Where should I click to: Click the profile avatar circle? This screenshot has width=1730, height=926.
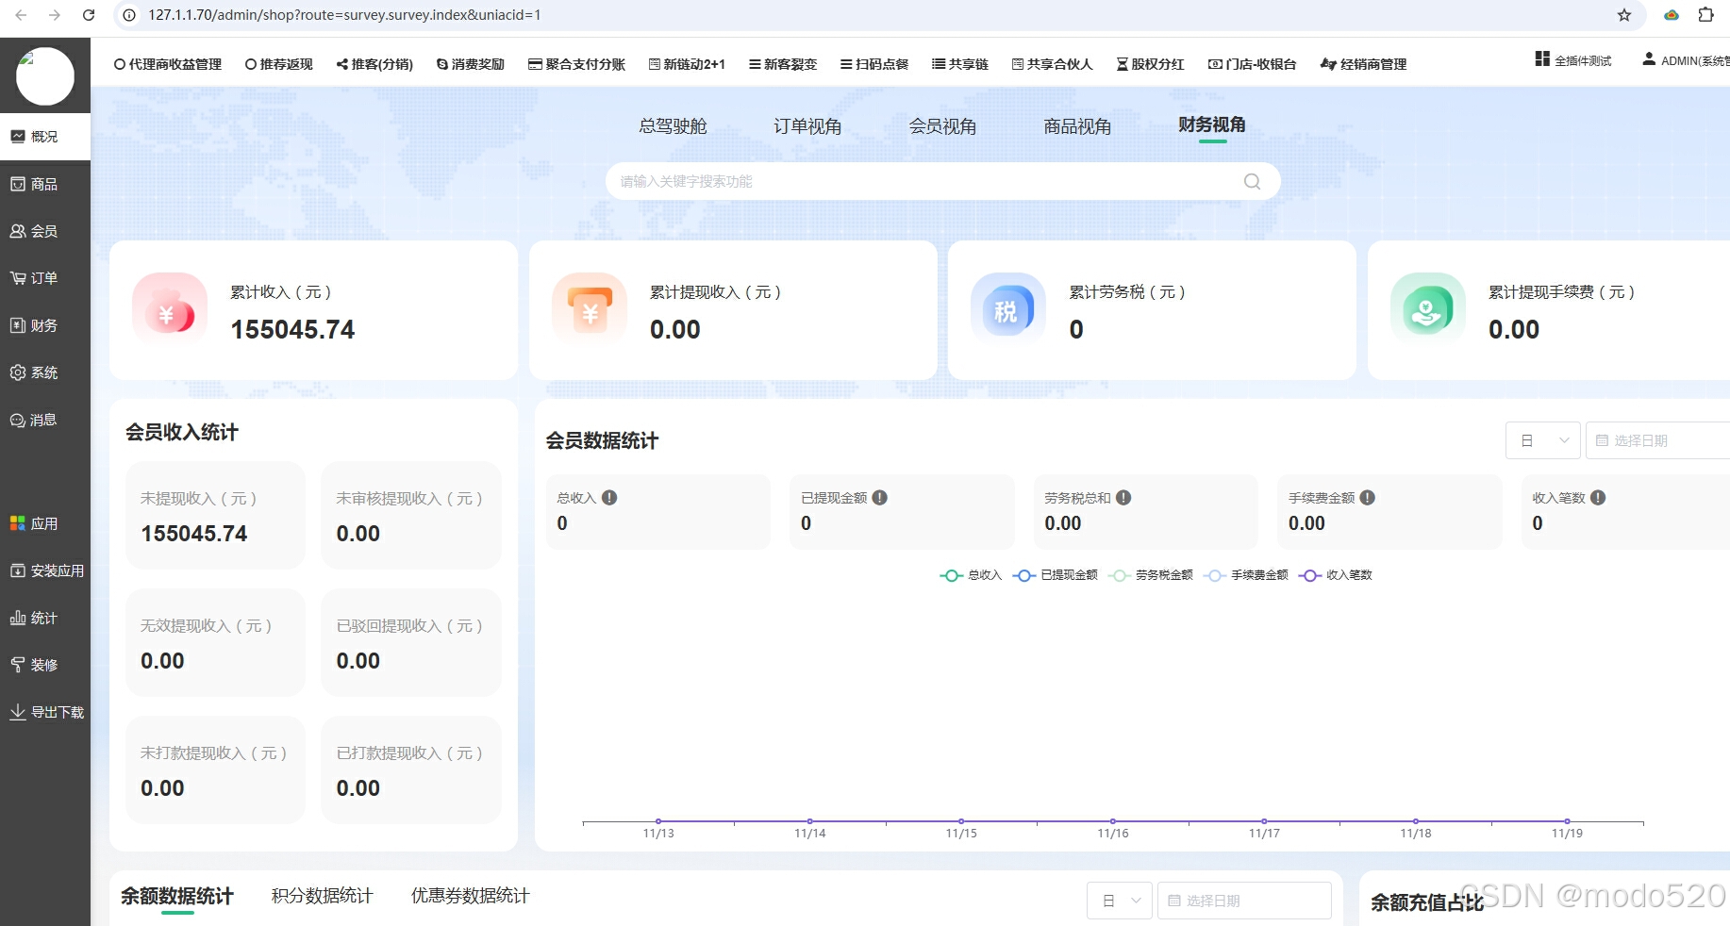tap(45, 76)
